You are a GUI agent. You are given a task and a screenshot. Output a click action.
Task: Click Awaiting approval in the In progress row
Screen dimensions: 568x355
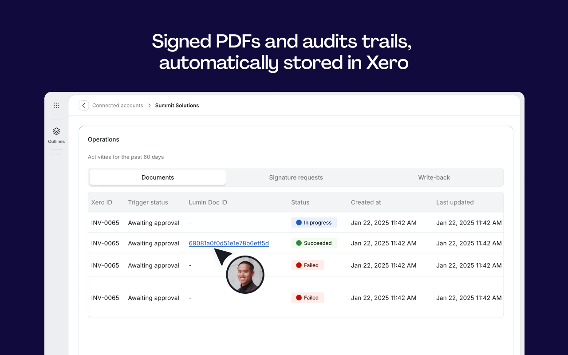click(154, 223)
